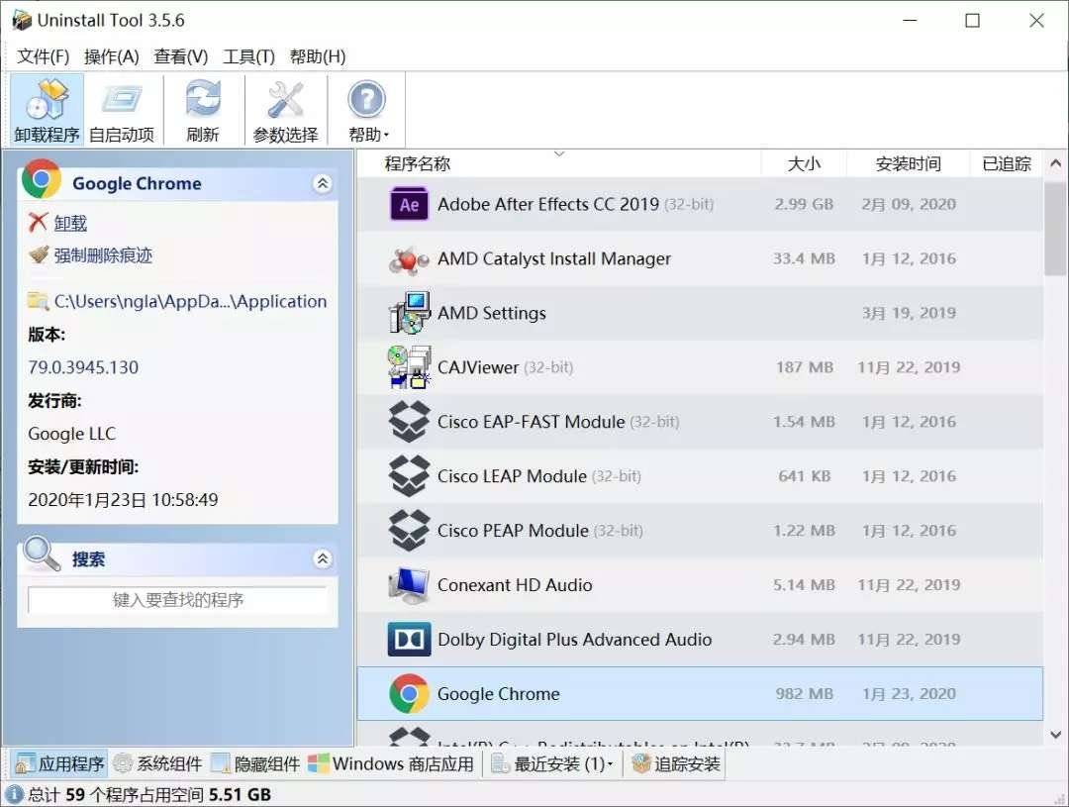This screenshot has width=1069, height=807.
Task: Click the Cisco EAP-FAST Module icon
Action: tap(409, 422)
